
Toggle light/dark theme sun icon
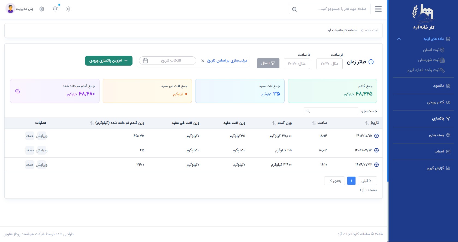(68, 9)
